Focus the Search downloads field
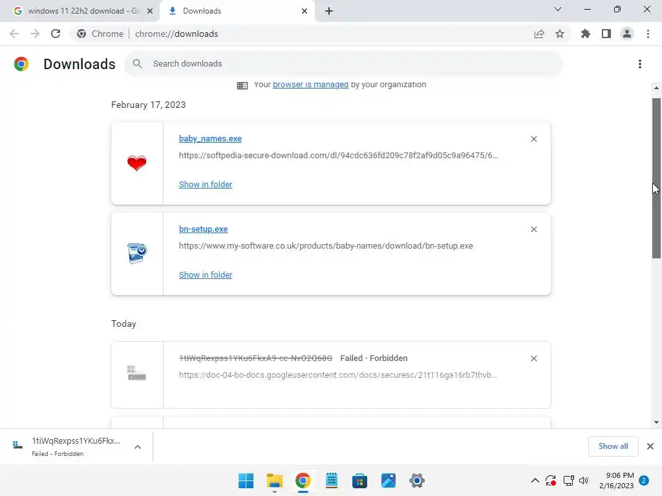Screen dimensions: 662x496 pyautogui.click(x=344, y=64)
